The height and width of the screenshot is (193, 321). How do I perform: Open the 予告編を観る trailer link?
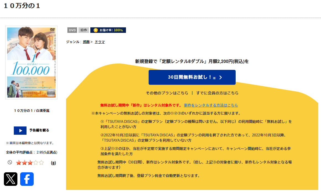39,130
